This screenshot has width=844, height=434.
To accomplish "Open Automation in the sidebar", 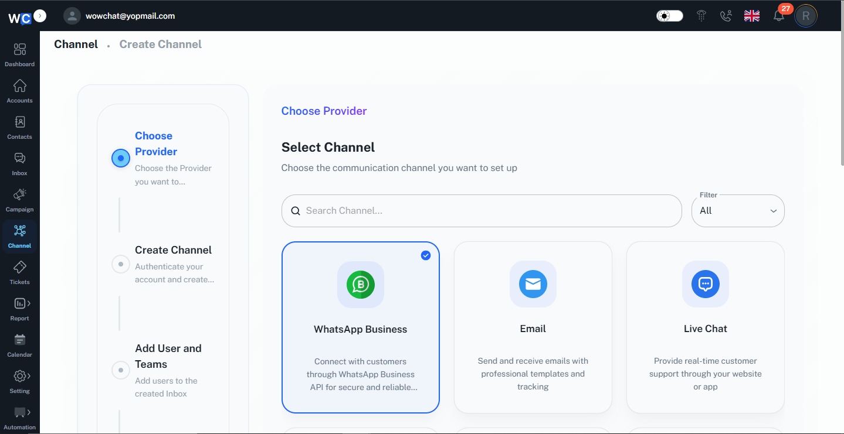I will coord(20,418).
